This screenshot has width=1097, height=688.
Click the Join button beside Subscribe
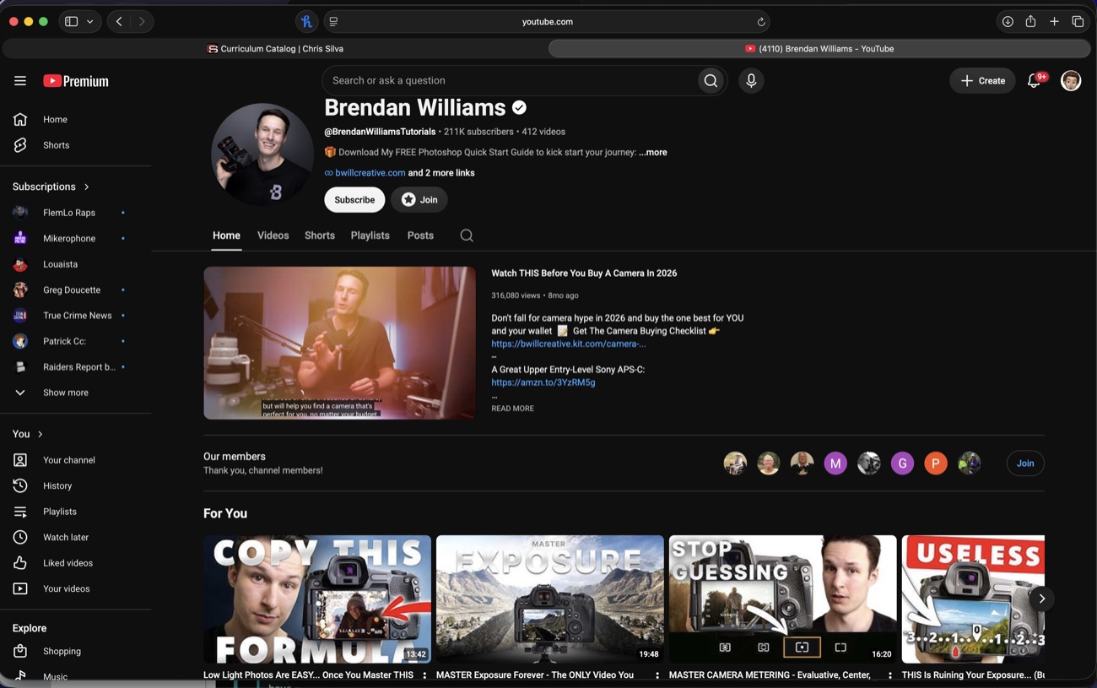[x=419, y=200]
